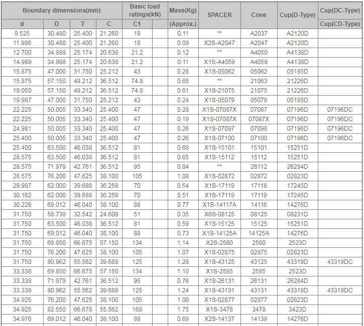Click cone part 07087X

pyautogui.click(x=259, y=119)
